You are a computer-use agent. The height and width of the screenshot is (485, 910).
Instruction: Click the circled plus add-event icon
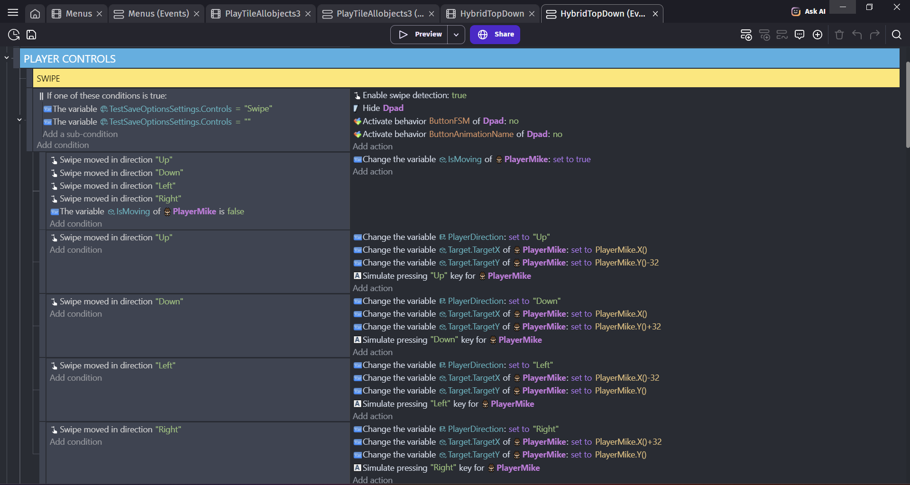pos(818,35)
